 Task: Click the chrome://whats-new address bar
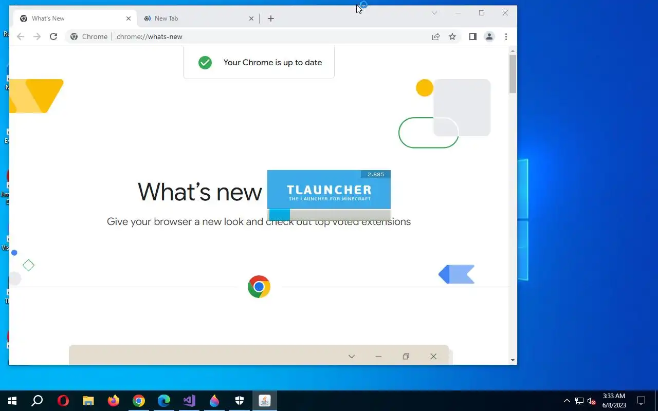[x=263, y=36]
